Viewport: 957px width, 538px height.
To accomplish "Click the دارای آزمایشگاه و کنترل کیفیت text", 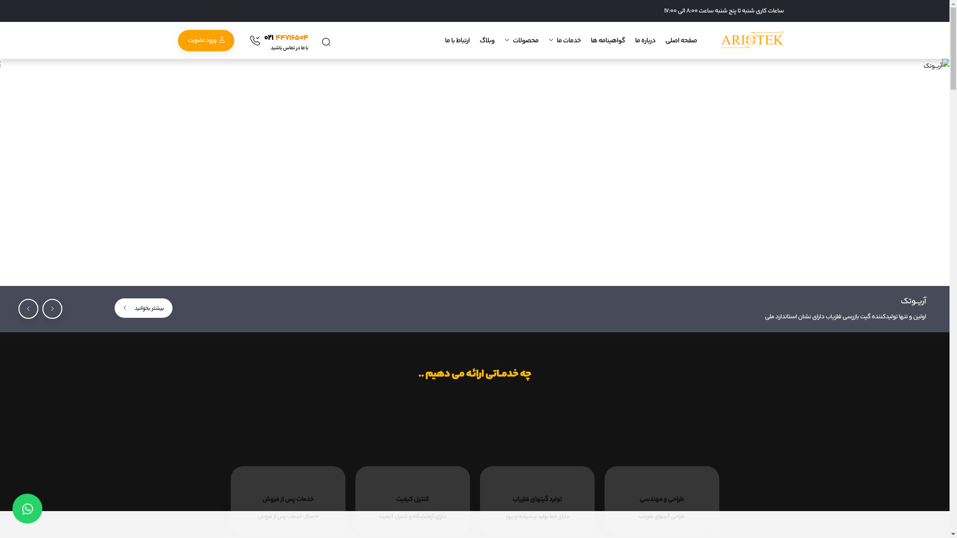I will [x=412, y=517].
